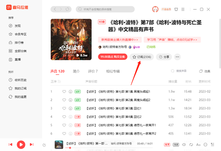Image resolution: width=221 pixels, height=151 pixels.
Task: Open 哈利·波特官方账号 author page
Action: tap(115, 47)
